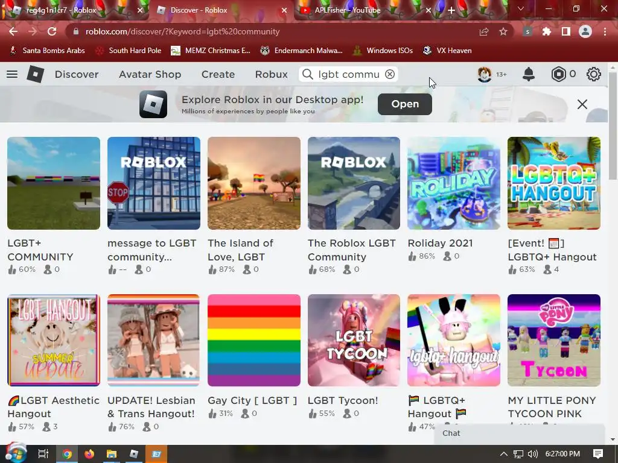This screenshot has width=618, height=463.
Task: Click the Open desktop app button
Action: pos(405,104)
